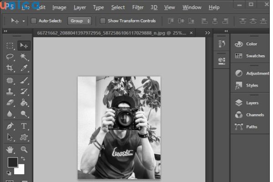The image size is (273, 182).
Task: Open the 3D panel icon
Action: click(222, 61)
